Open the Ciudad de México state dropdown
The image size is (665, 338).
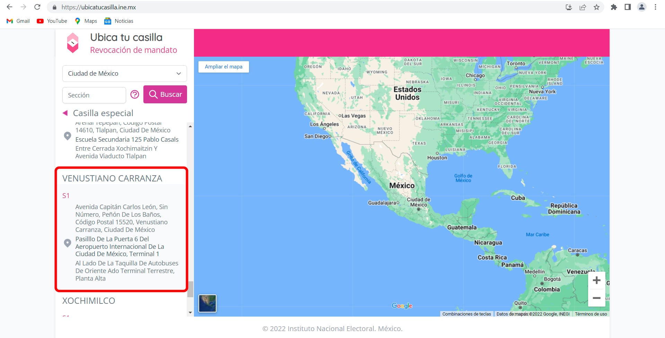[124, 74]
